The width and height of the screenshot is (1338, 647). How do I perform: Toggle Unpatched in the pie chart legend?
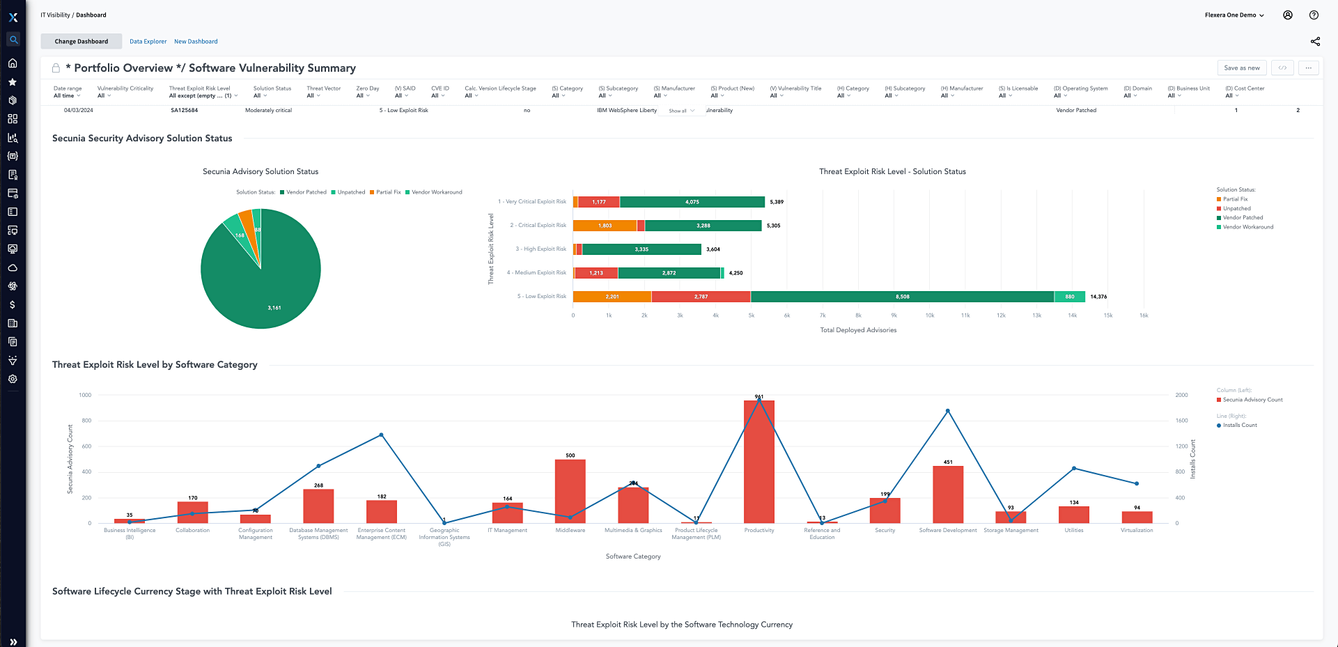350,192
